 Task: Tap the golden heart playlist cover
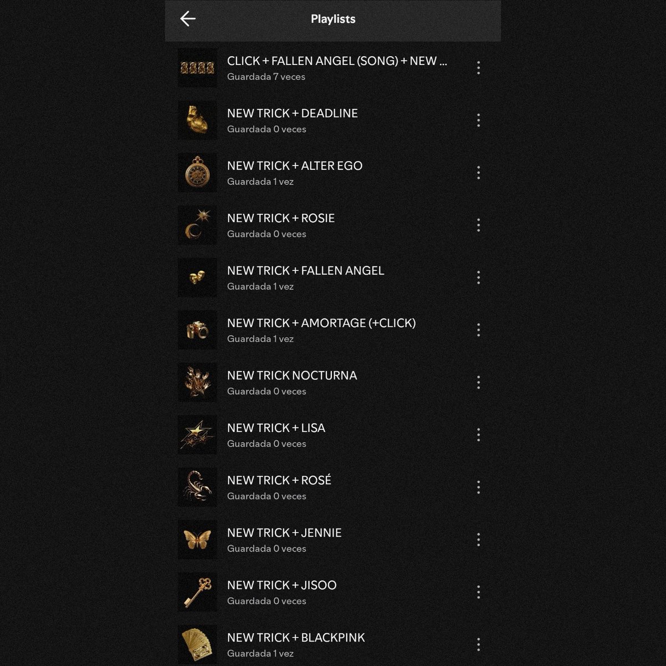198,120
